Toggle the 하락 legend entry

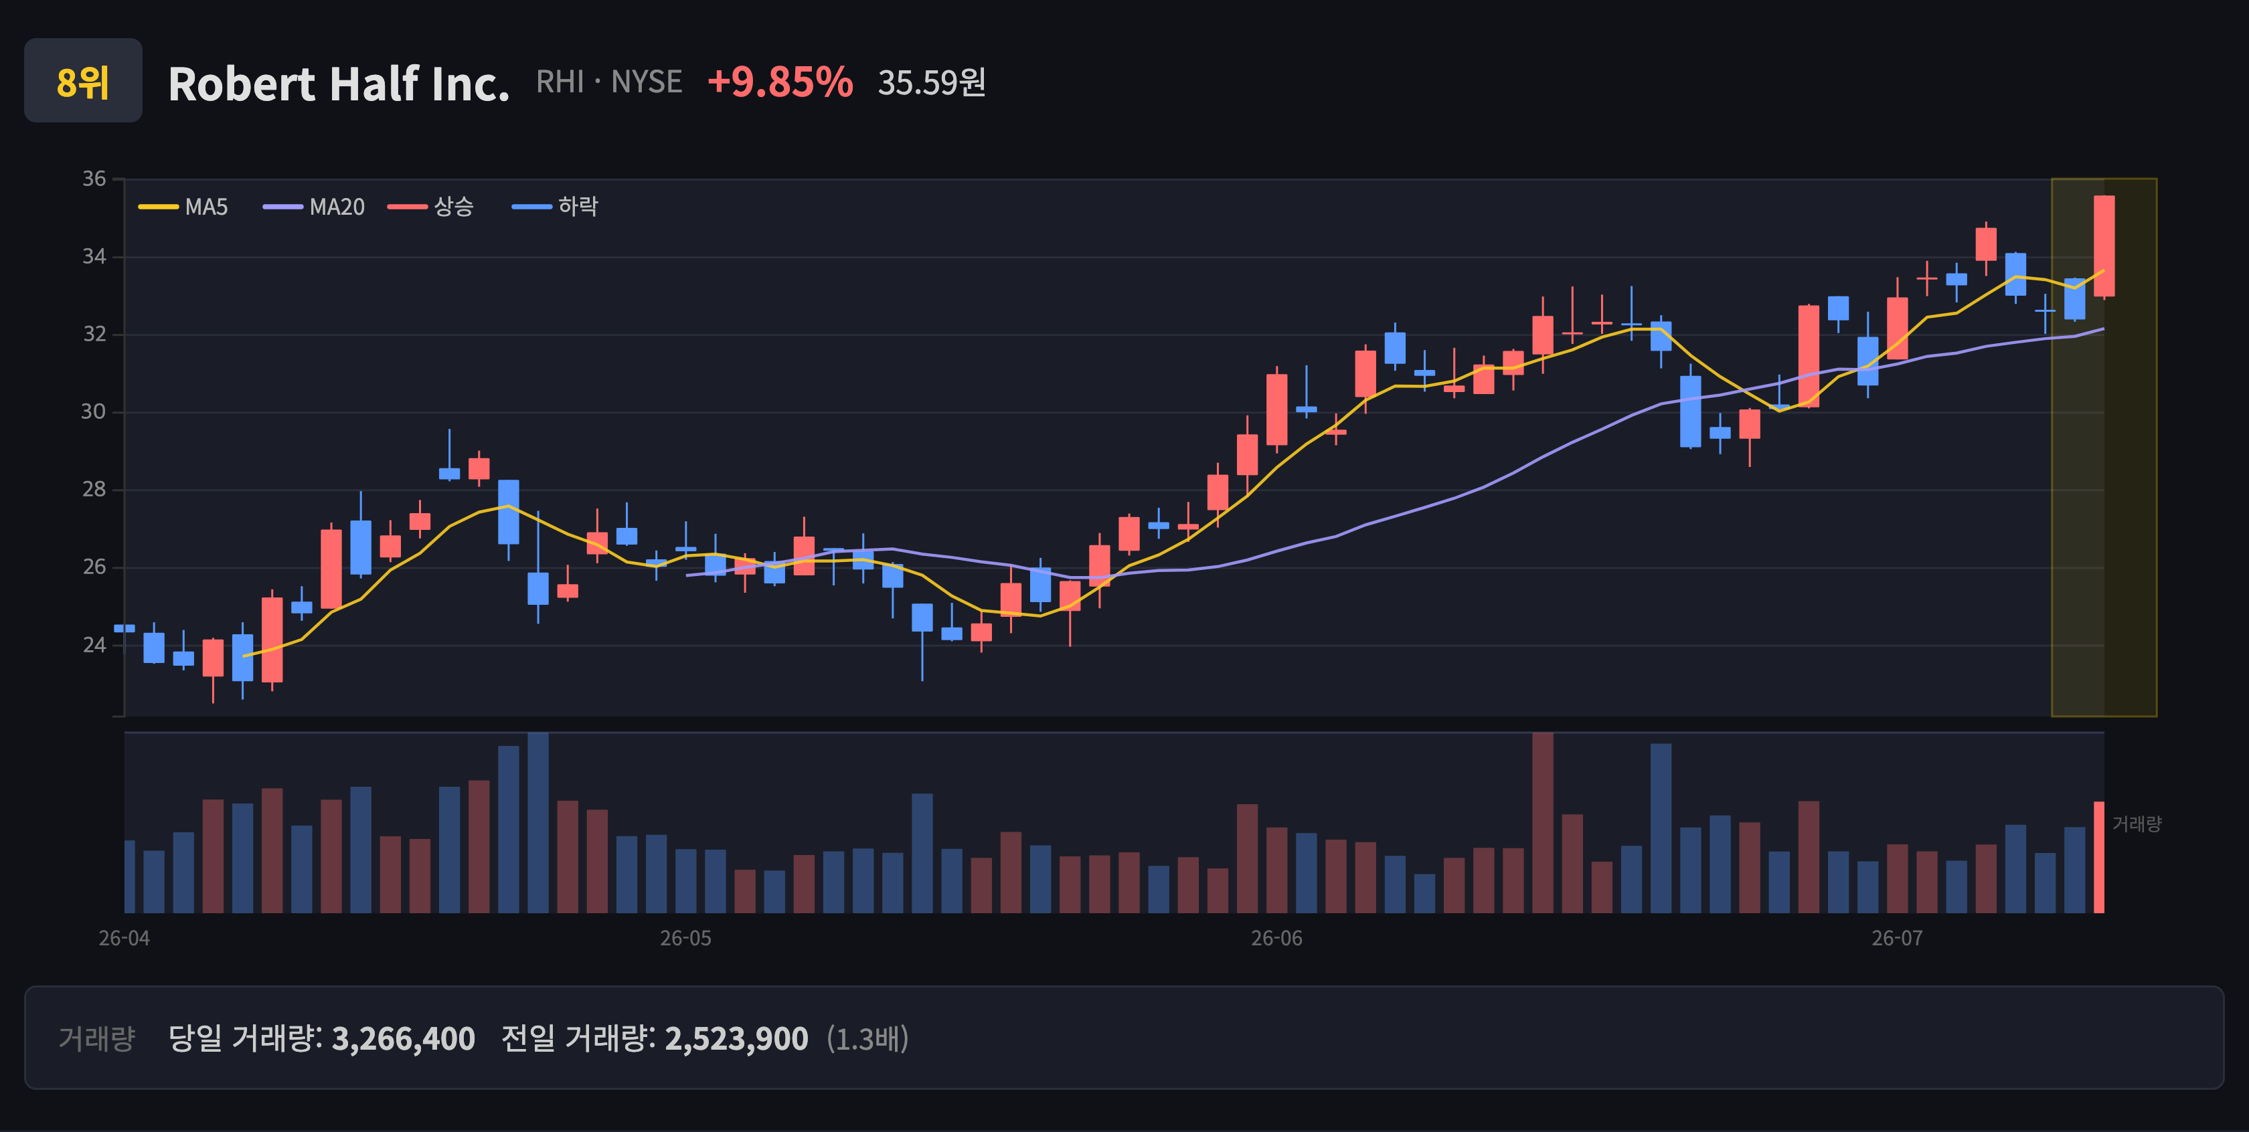coord(554,207)
